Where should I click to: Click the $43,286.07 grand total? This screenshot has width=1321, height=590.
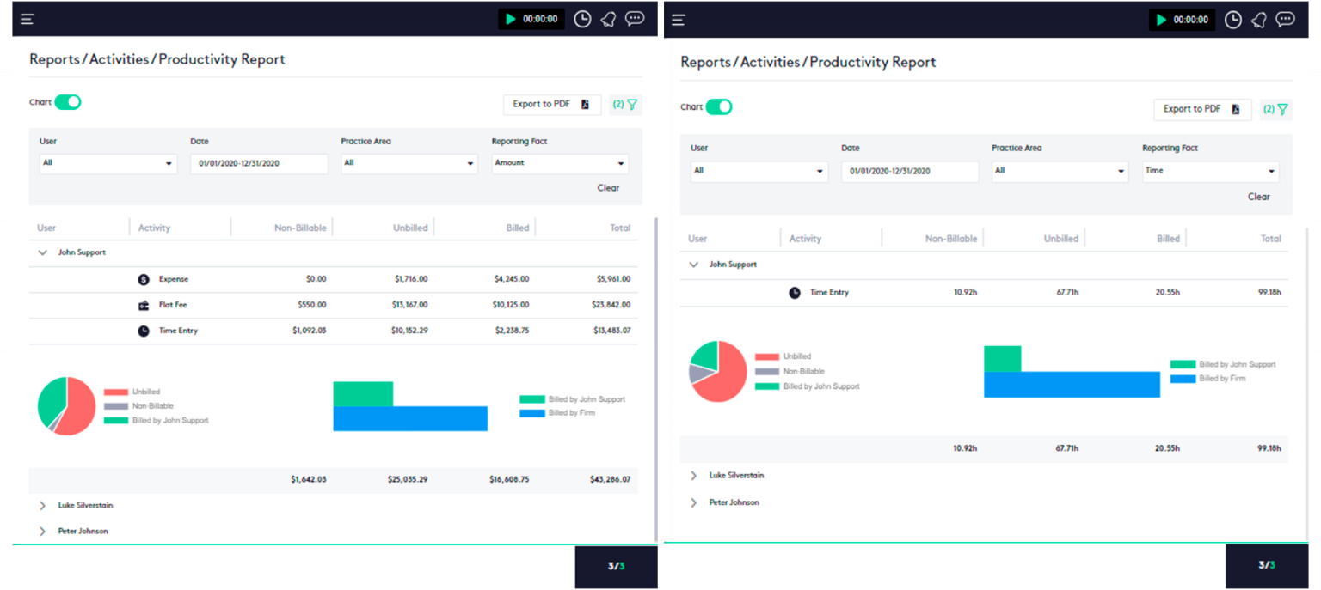609,479
